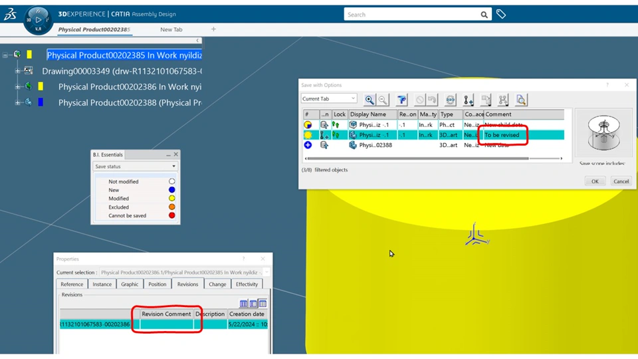Click the New blue color indicator
Viewport: 638px width, 359px height.
pos(171,190)
